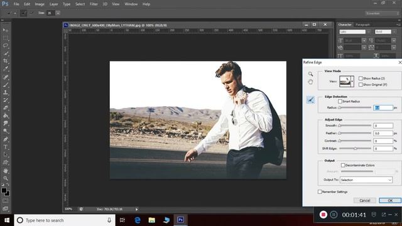Toggle Quick Mask mode icon
Image resolution: width=402 pixels, height=226 pixels.
coord(6,201)
